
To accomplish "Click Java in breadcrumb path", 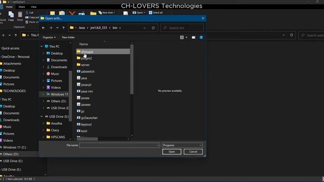I will 82,28.
